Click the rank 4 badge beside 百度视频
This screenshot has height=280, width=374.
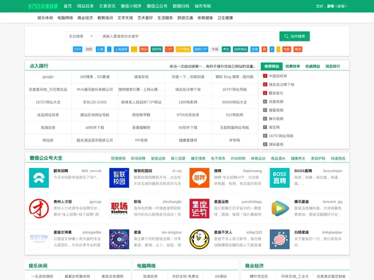(x=265, y=102)
